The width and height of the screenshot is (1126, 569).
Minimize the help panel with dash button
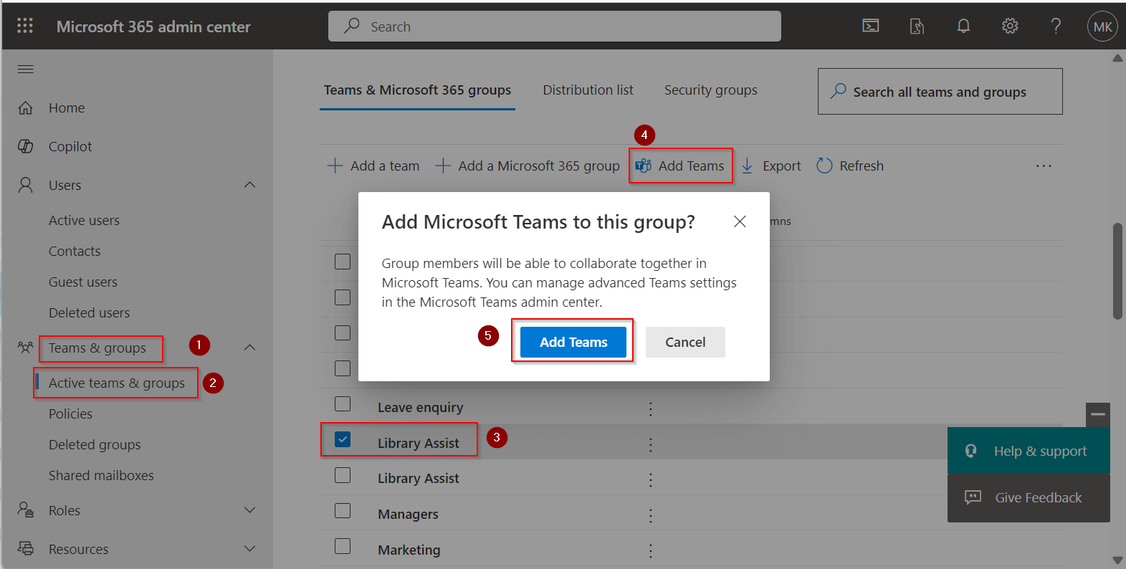[1098, 414]
